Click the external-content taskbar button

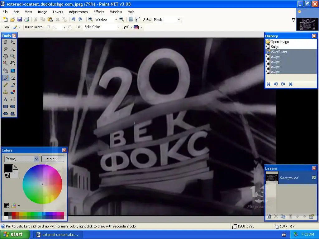coord(58,235)
